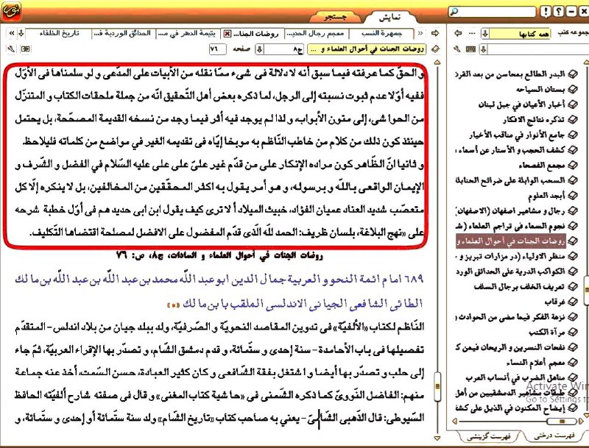Click the book list vertical scrollbar thumb
Viewport: 589px width, 448px height.
(587, 290)
